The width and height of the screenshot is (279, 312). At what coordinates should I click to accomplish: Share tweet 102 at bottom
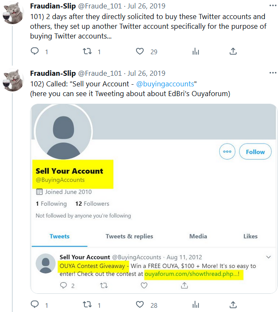233,305
